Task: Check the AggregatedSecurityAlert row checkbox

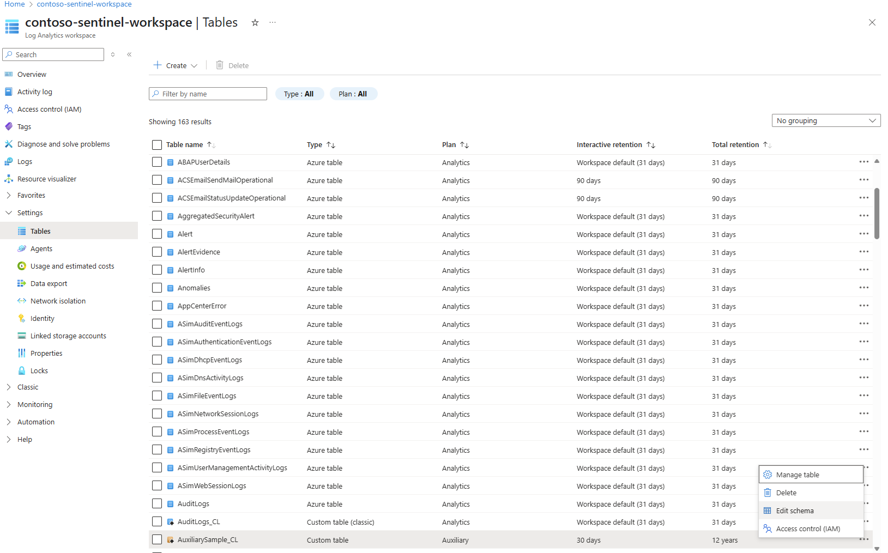Action: pyautogui.click(x=157, y=216)
